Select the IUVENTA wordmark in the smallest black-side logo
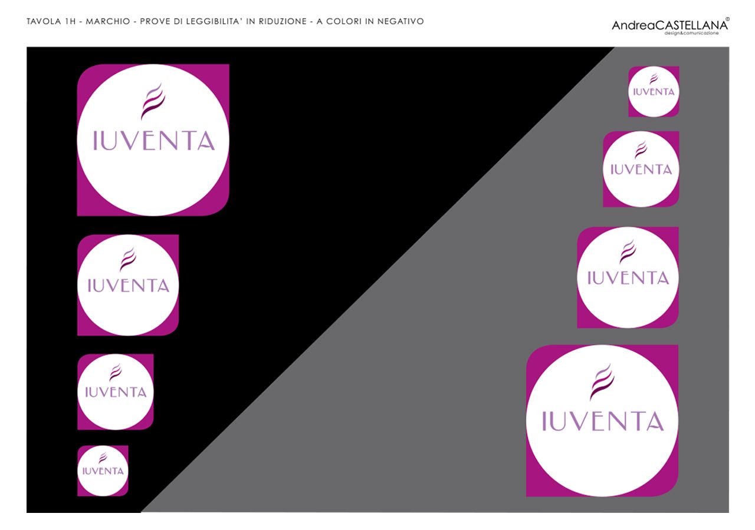The height and width of the screenshot is (530, 755). 103,471
